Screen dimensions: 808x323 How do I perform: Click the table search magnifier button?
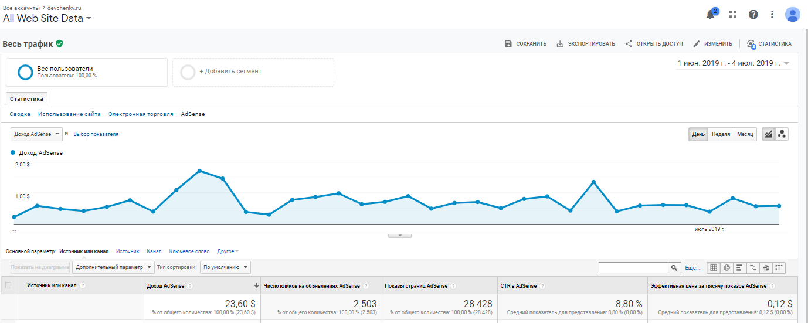tap(675, 267)
